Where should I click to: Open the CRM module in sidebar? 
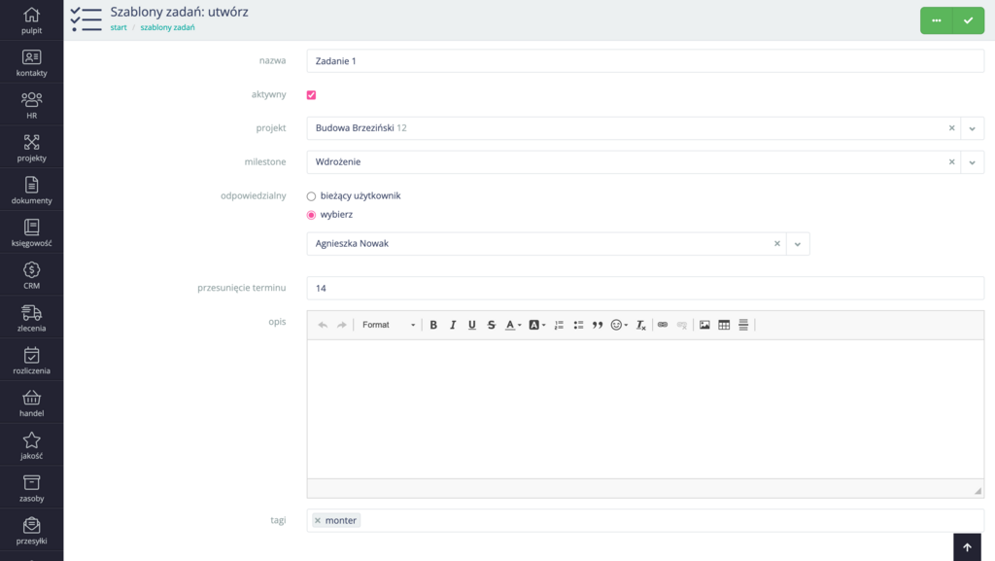pyautogui.click(x=31, y=275)
